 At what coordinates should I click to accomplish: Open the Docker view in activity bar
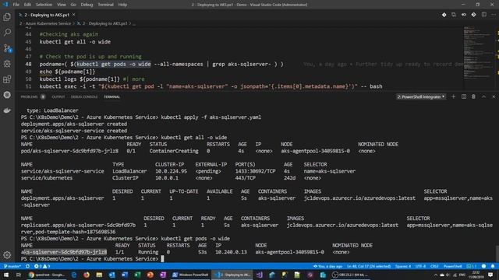click(7, 110)
